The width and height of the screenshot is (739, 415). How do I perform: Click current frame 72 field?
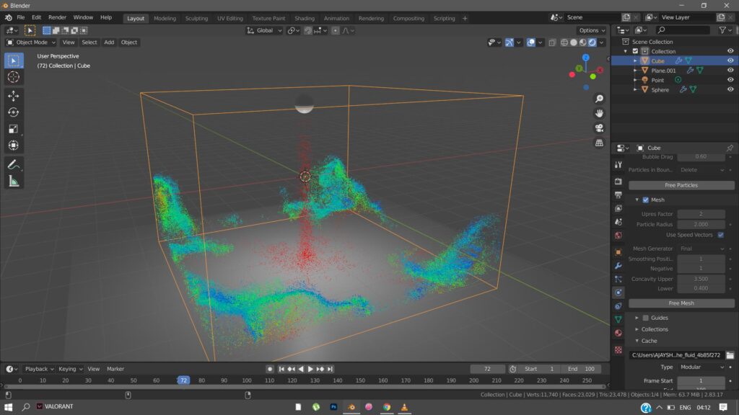(487, 370)
